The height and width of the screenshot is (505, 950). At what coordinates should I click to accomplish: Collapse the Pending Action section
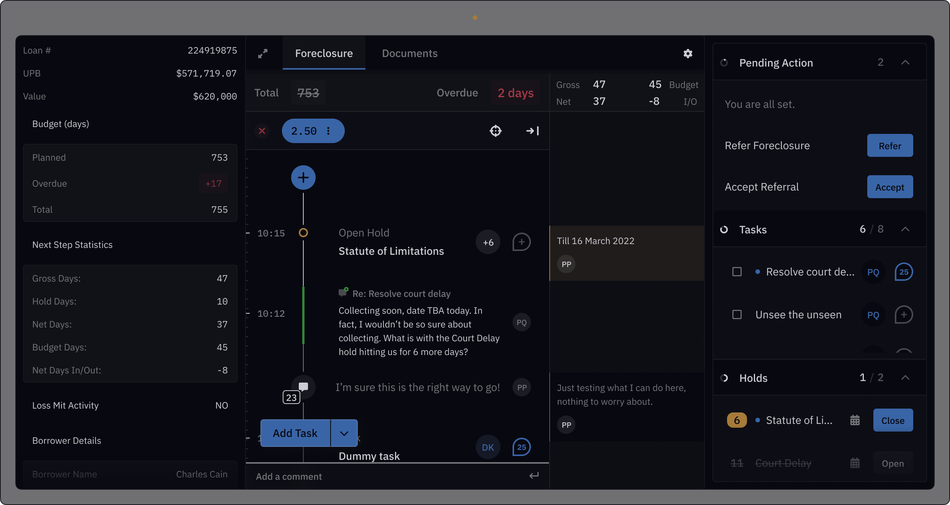tap(906, 62)
